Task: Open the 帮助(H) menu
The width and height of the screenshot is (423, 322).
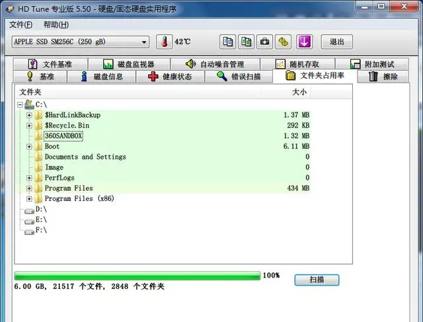Action: click(56, 24)
